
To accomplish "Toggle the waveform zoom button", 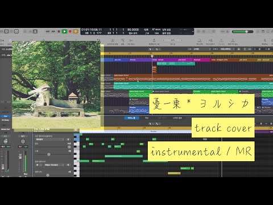I will click(239, 49).
